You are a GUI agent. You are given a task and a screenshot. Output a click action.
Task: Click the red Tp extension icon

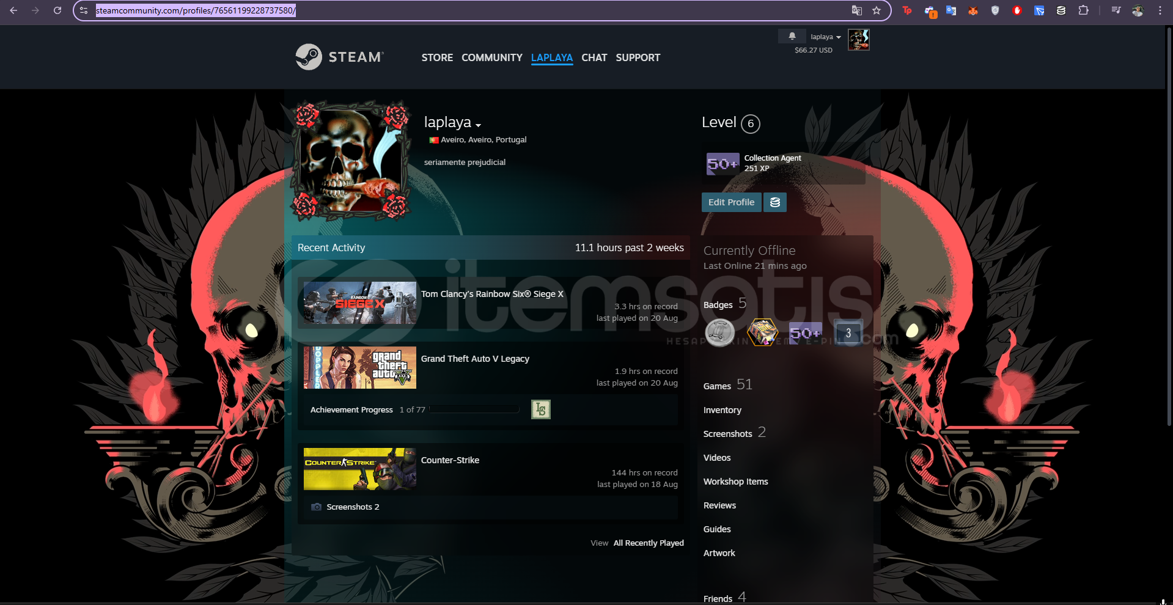pyautogui.click(x=907, y=10)
